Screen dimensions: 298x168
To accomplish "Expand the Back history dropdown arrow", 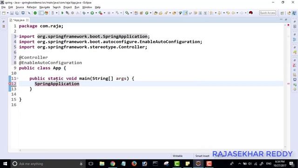I will tap(237, 13).
